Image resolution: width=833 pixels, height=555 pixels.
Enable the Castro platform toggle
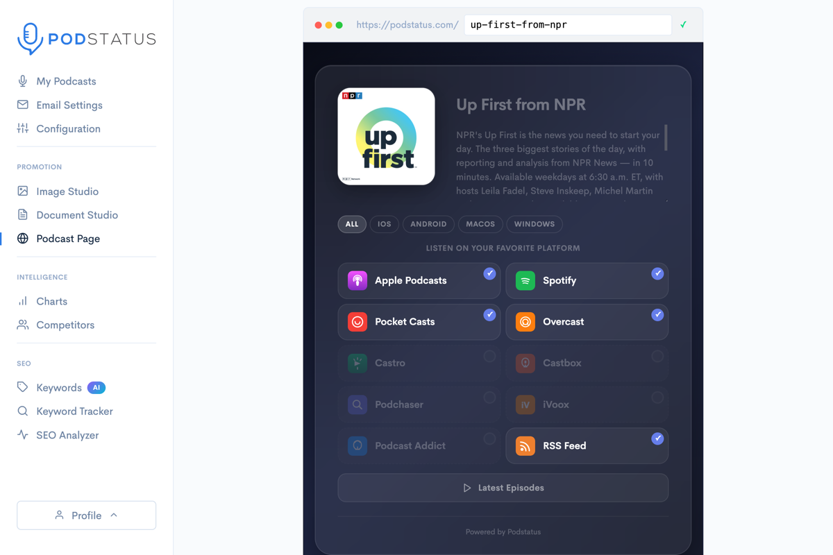pos(491,356)
